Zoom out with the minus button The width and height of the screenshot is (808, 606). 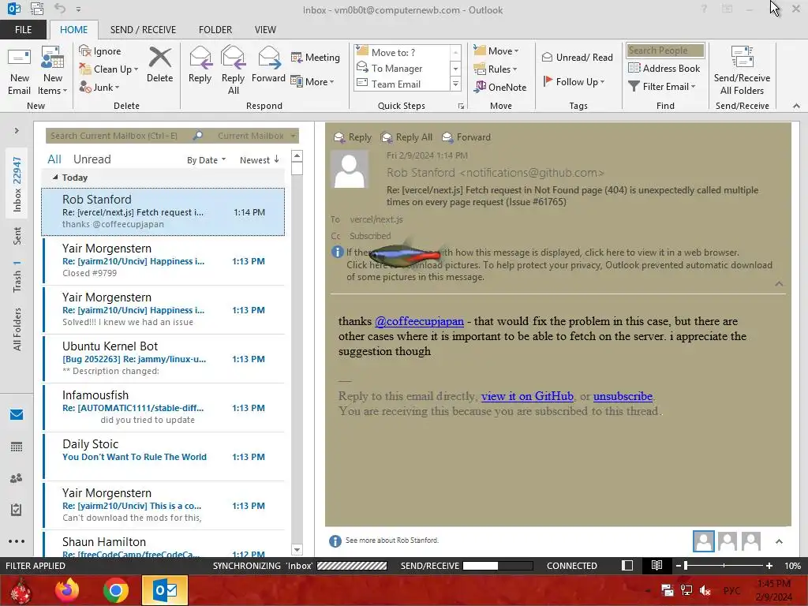pyautogui.click(x=679, y=566)
